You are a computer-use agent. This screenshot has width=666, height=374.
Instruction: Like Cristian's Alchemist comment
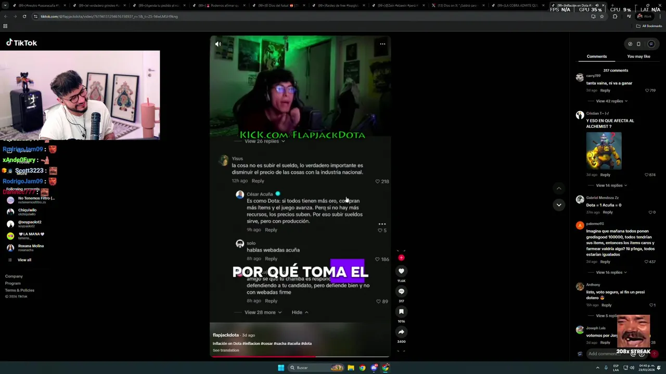click(650, 175)
